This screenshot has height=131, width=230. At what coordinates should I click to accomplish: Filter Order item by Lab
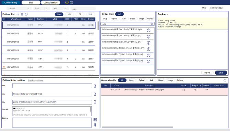[124, 19]
